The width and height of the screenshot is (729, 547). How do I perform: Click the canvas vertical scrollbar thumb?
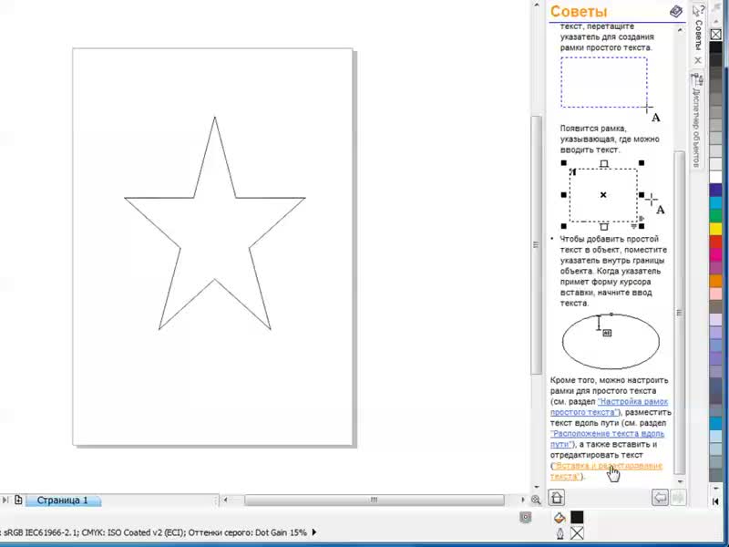[536, 245]
